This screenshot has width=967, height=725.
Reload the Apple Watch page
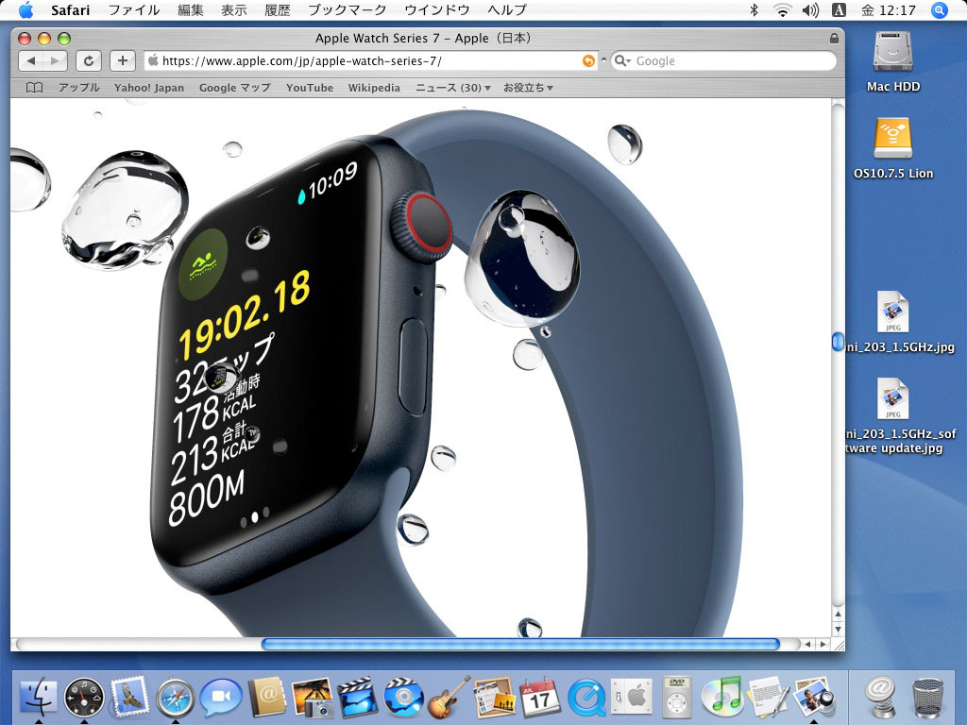pos(88,60)
